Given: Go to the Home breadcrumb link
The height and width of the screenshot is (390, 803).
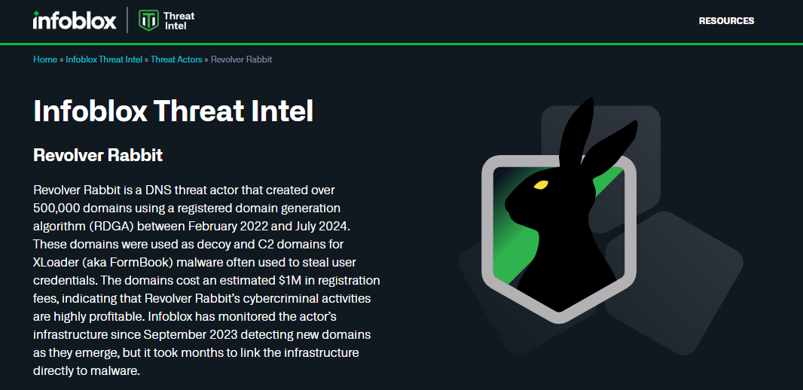Looking at the screenshot, I should pos(44,59).
